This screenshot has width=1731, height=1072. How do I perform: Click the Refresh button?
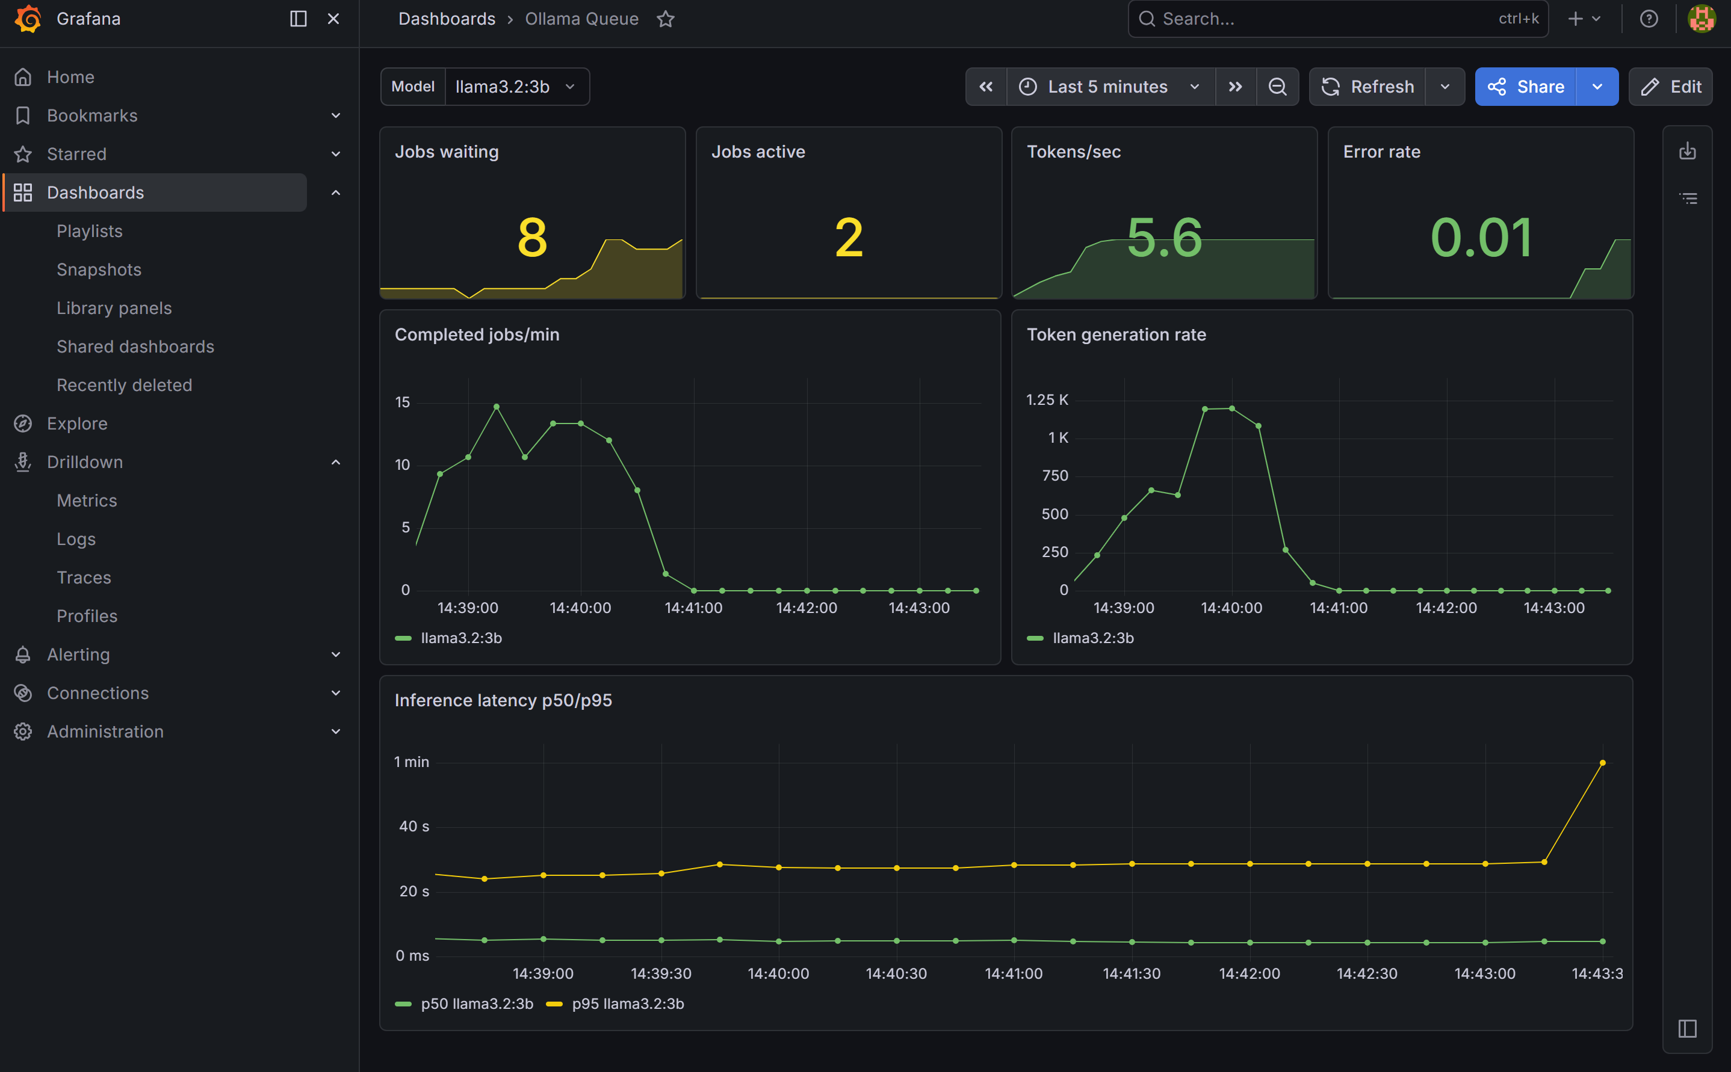point(1369,86)
